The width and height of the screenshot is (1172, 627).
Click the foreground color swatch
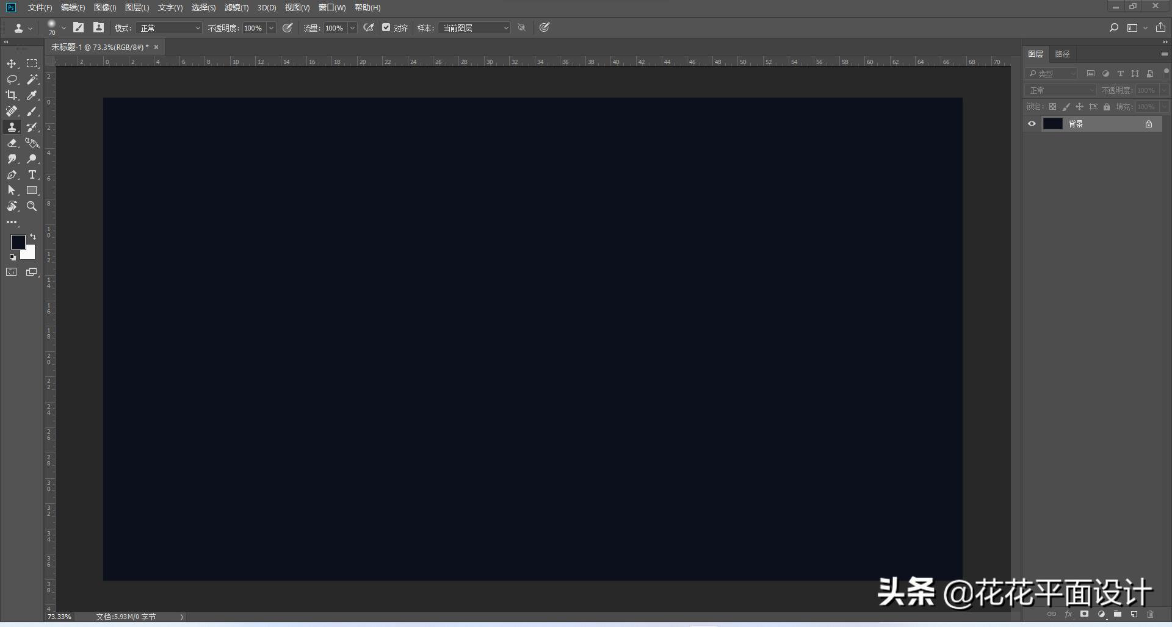18,242
